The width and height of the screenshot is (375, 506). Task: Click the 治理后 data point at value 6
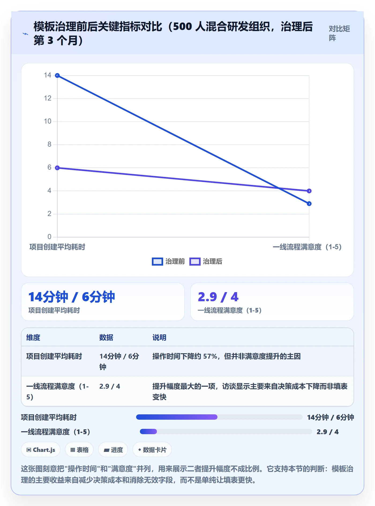[57, 168]
